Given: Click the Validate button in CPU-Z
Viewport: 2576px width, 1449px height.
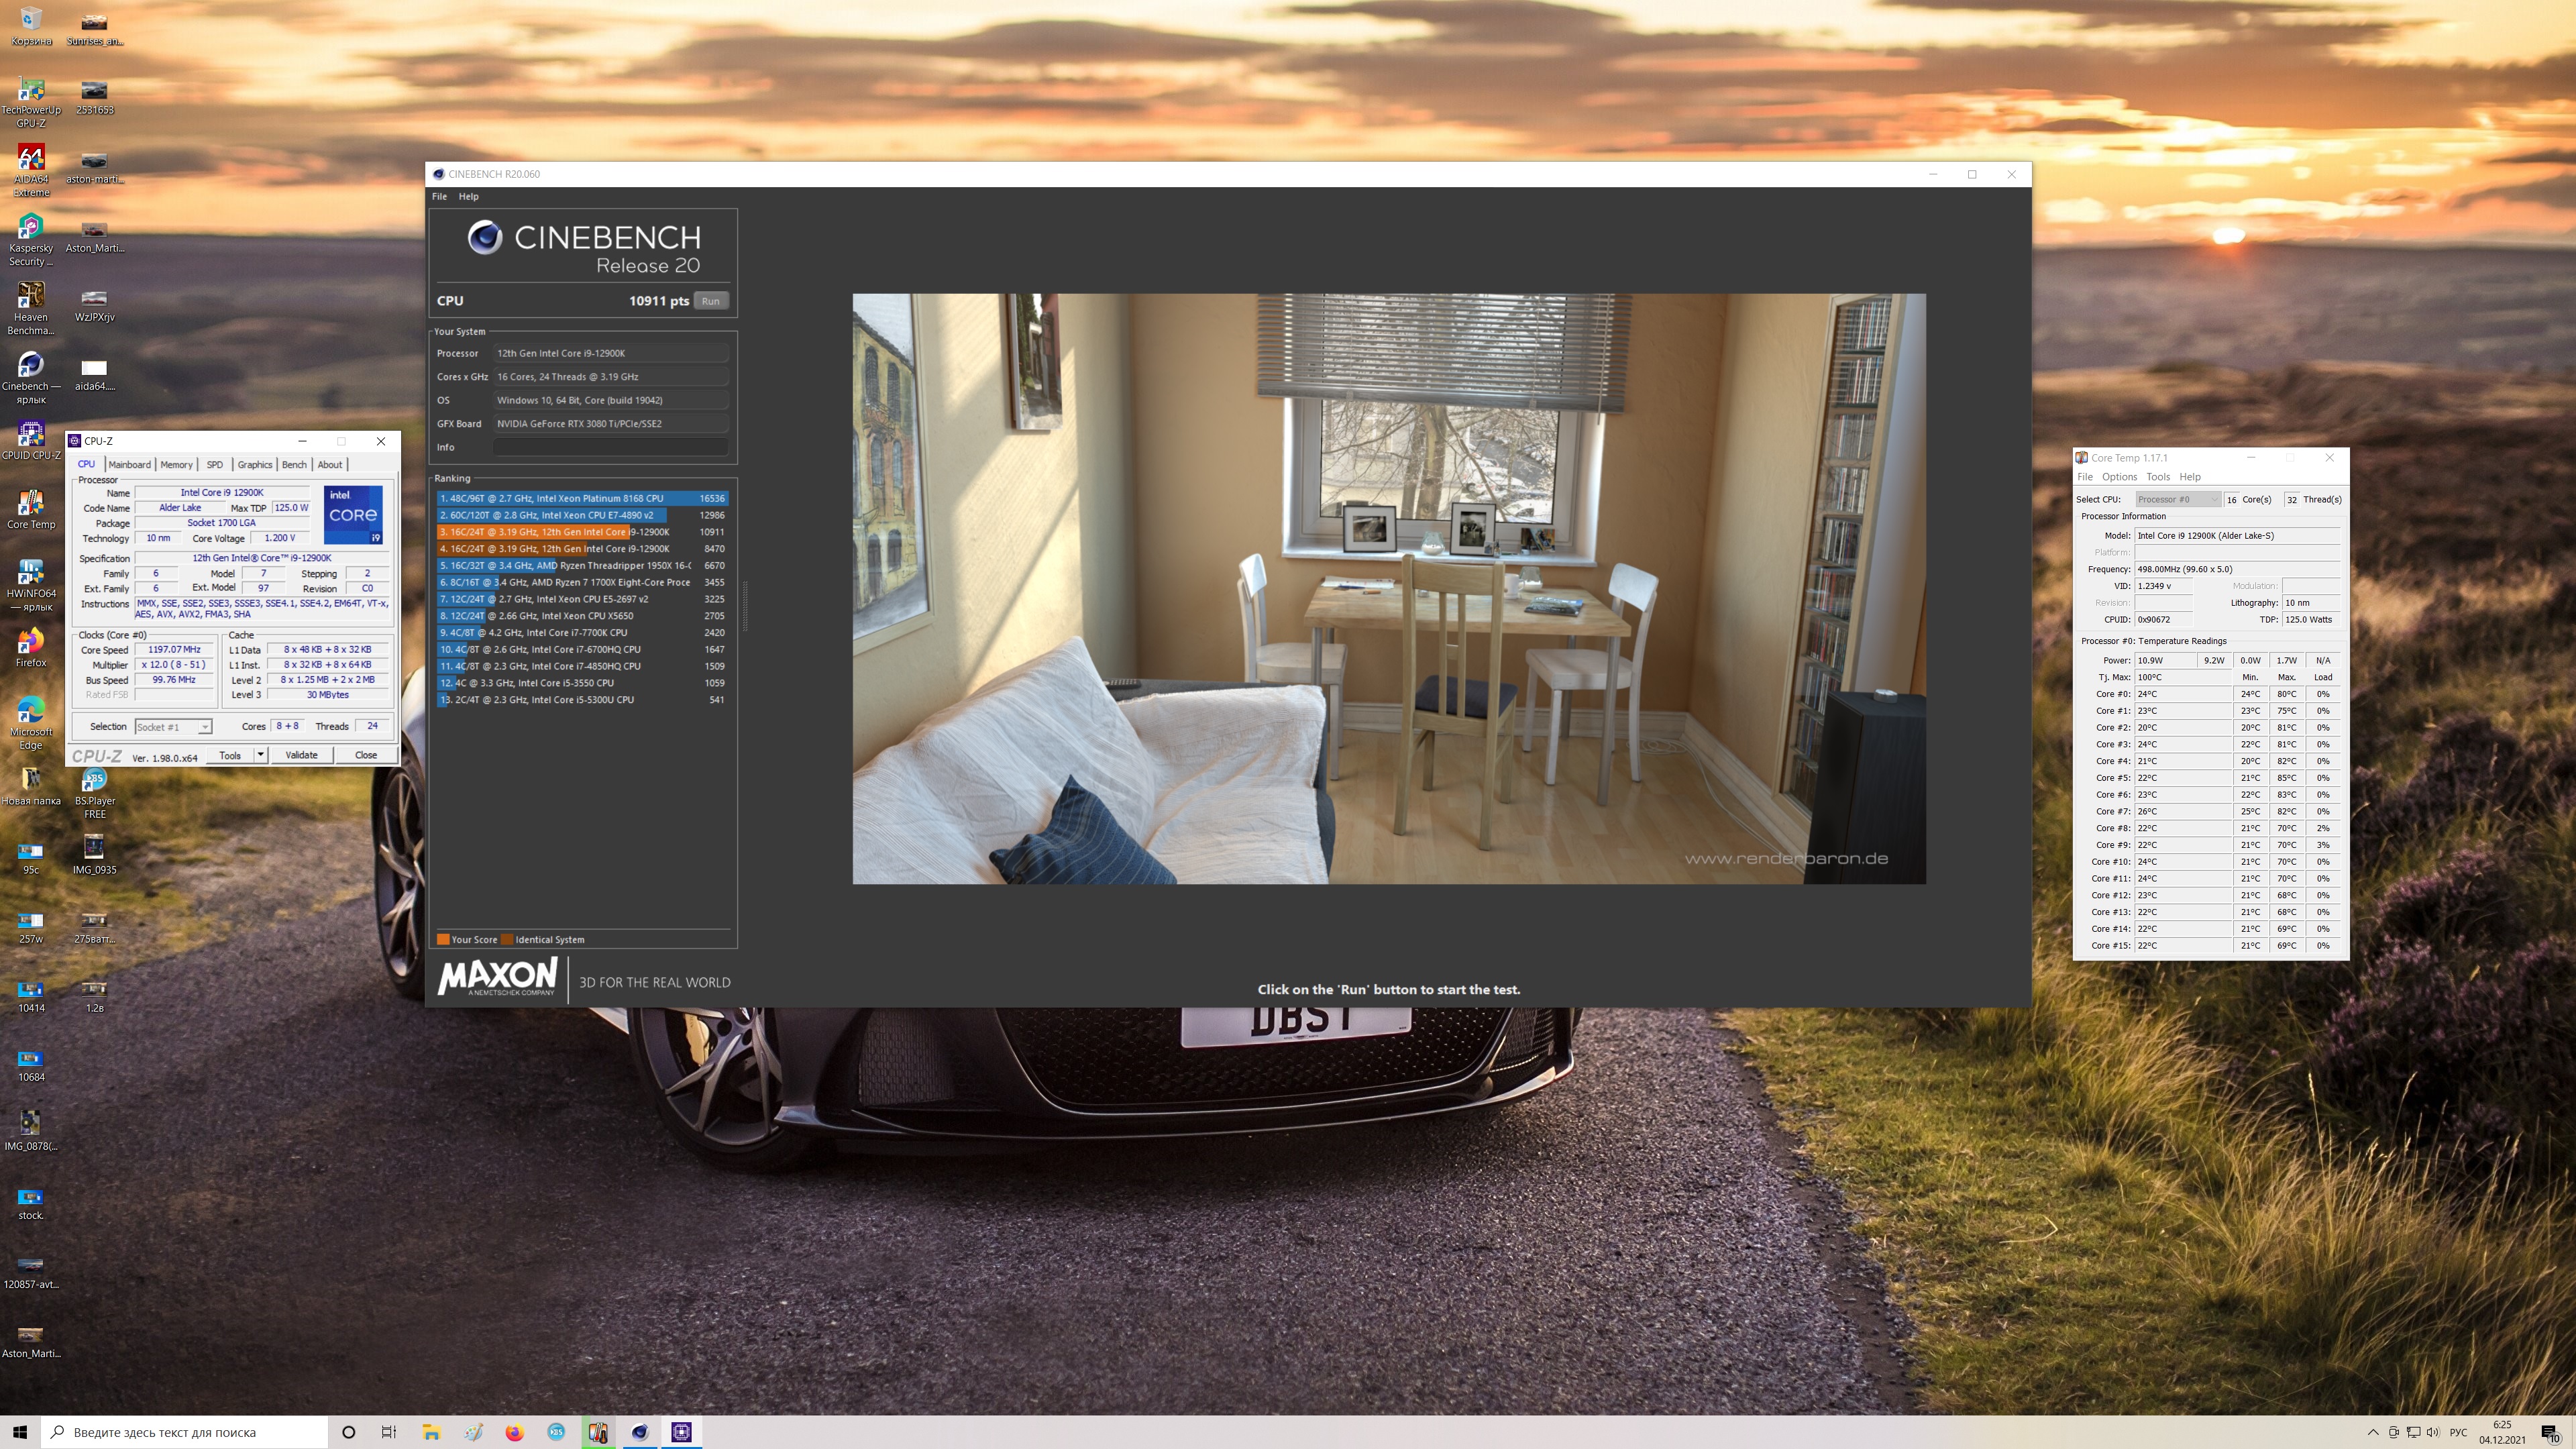Looking at the screenshot, I should point(301,755).
